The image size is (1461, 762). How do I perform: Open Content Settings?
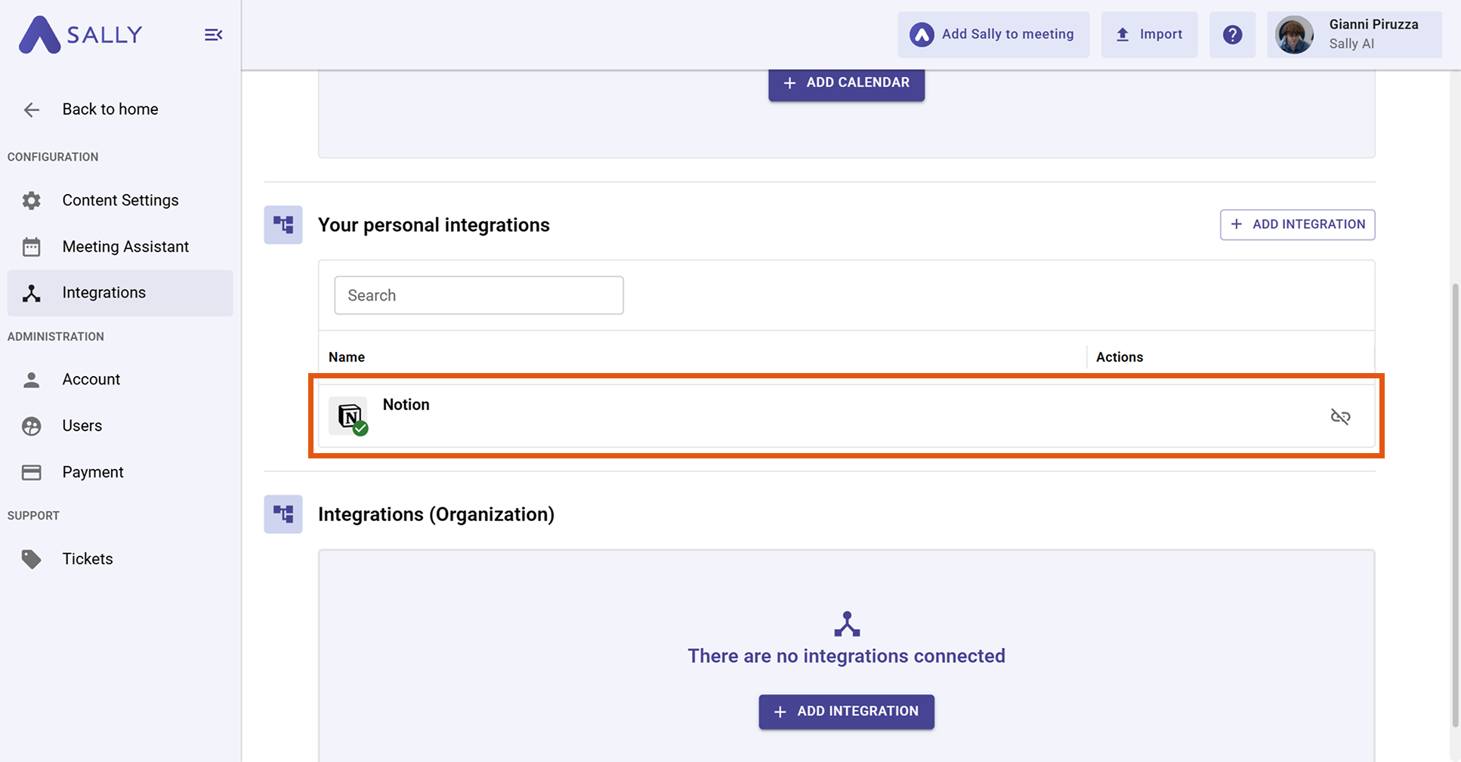(120, 200)
